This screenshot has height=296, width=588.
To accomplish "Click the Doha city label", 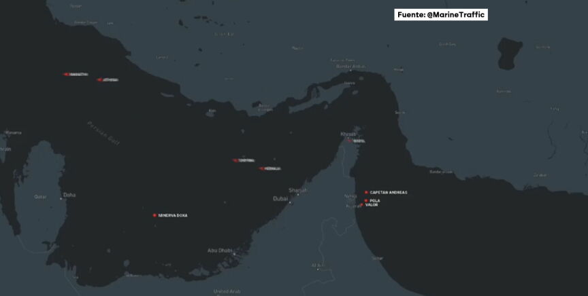I will click(x=69, y=195).
